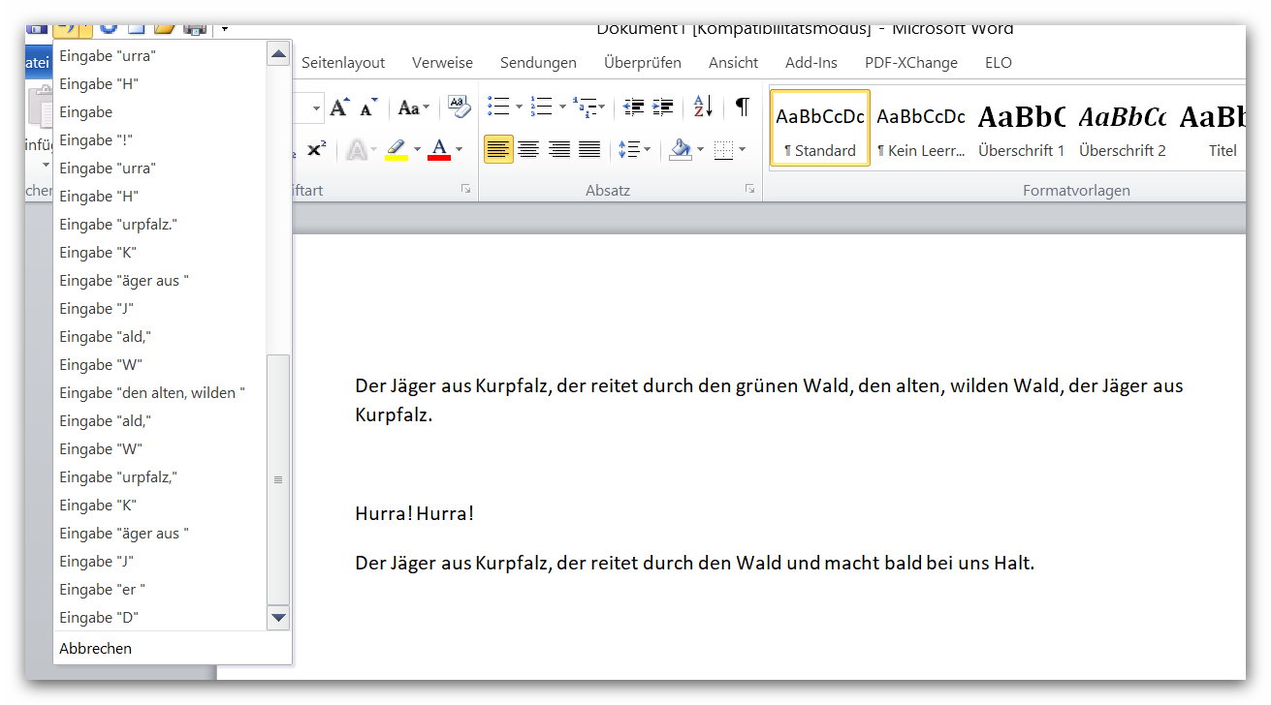
Task: Apply the Standard style
Action: [x=820, y=129]
